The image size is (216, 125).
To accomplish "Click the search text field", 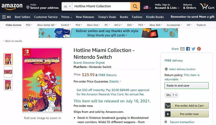I will [101, 6].
